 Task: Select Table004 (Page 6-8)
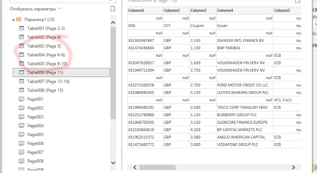[x=46, y=55]
